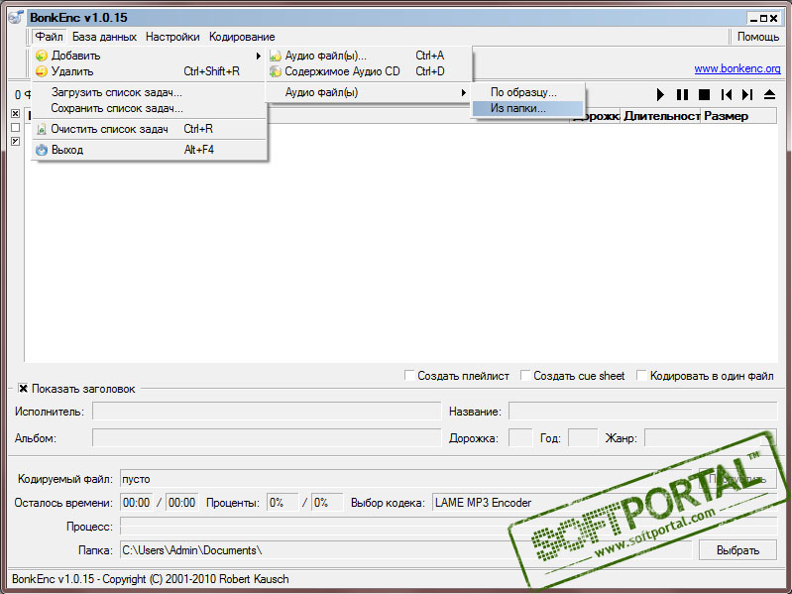Pause playback with the pause icon
This screenshot has width=792, height=594.
tap(682, 94)
